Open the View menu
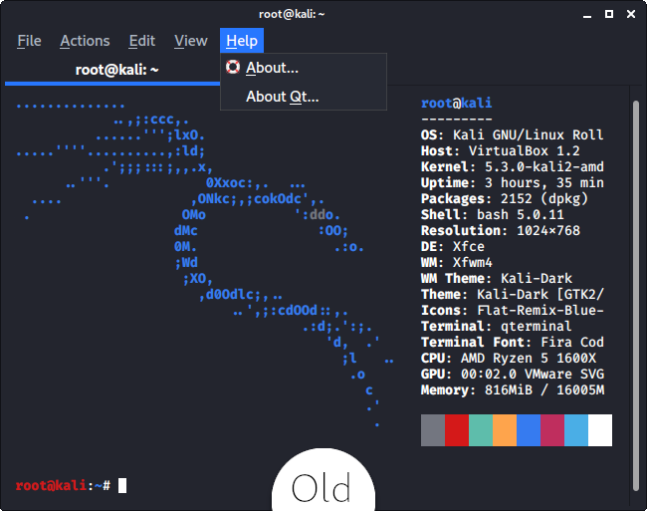 (x=191, y=41)
